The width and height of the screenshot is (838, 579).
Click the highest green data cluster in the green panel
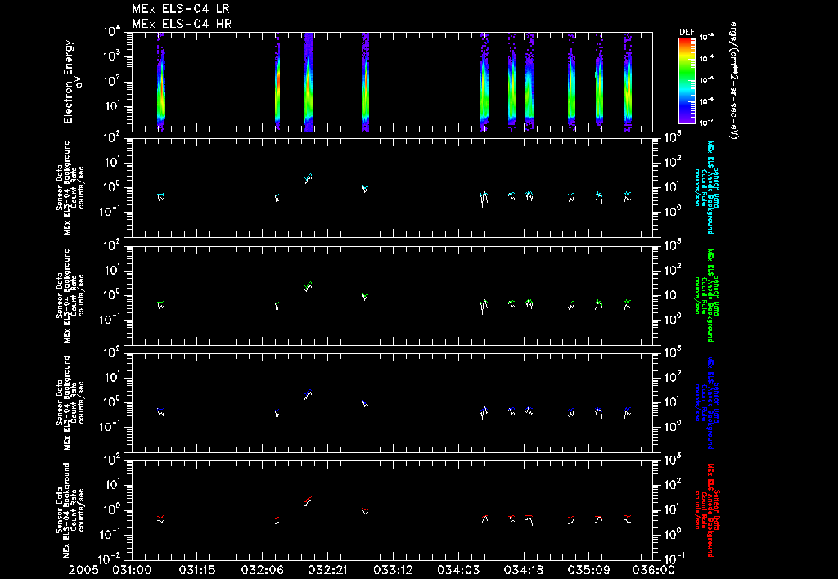coord(308,286)
